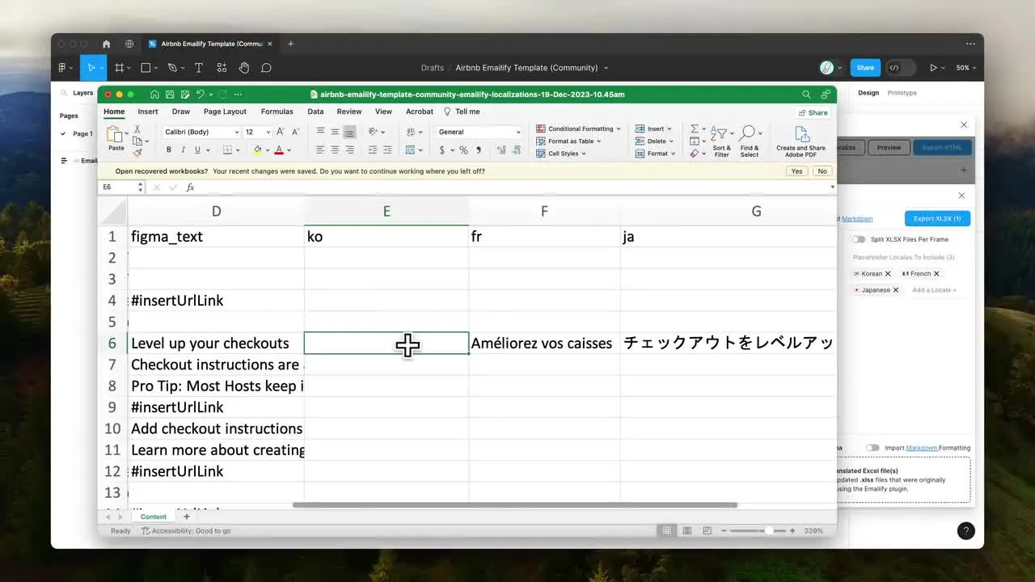Click the Conditional Formatting icon

(540, 129)
